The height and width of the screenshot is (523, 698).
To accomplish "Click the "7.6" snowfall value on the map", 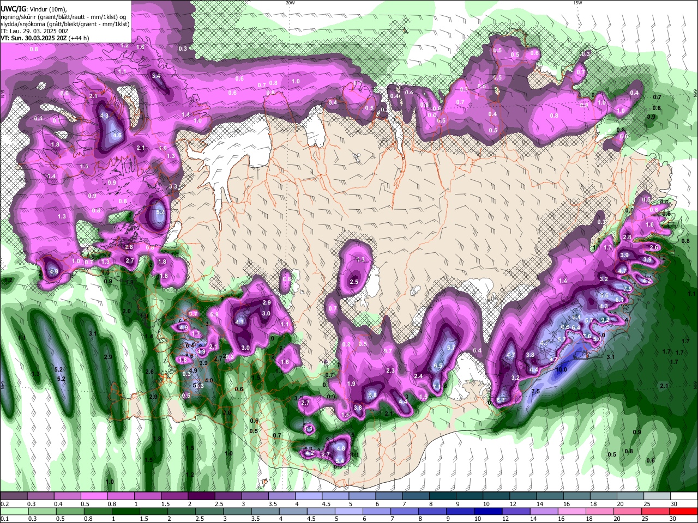I will [587, 336].
